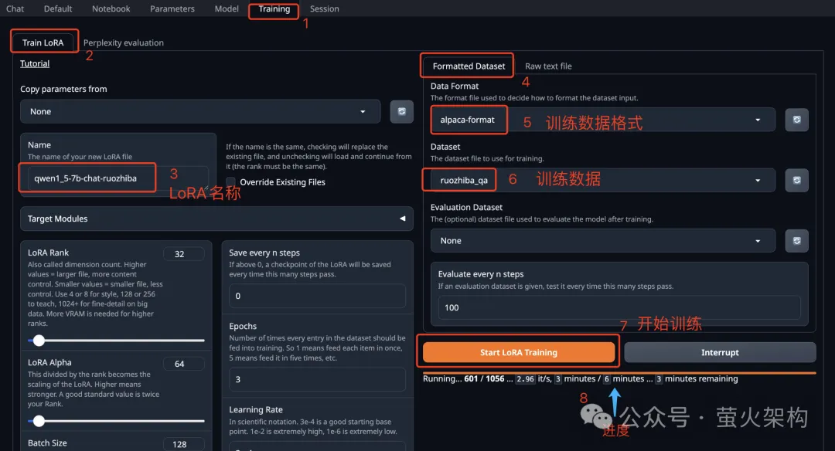Switch to Raw text file tab
The image size is (835, 451).
coord(548,66)
